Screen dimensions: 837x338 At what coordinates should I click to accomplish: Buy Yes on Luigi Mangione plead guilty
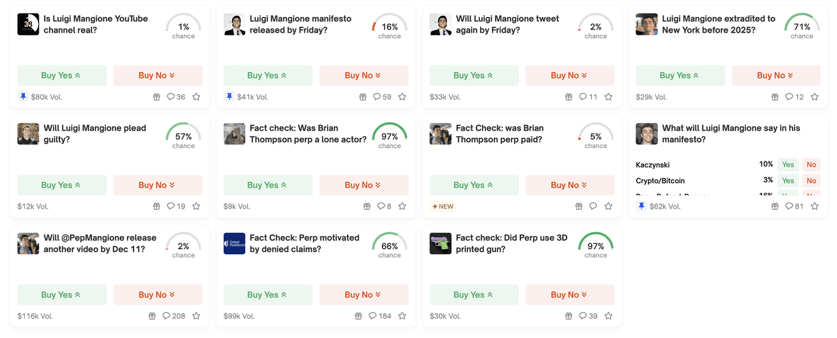click(x=61, y=185)
